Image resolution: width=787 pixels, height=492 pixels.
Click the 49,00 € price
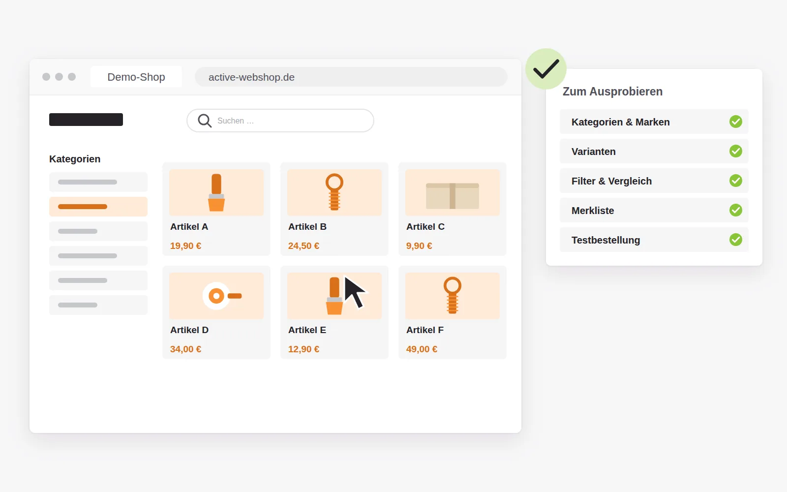click(x=422, y=349)
